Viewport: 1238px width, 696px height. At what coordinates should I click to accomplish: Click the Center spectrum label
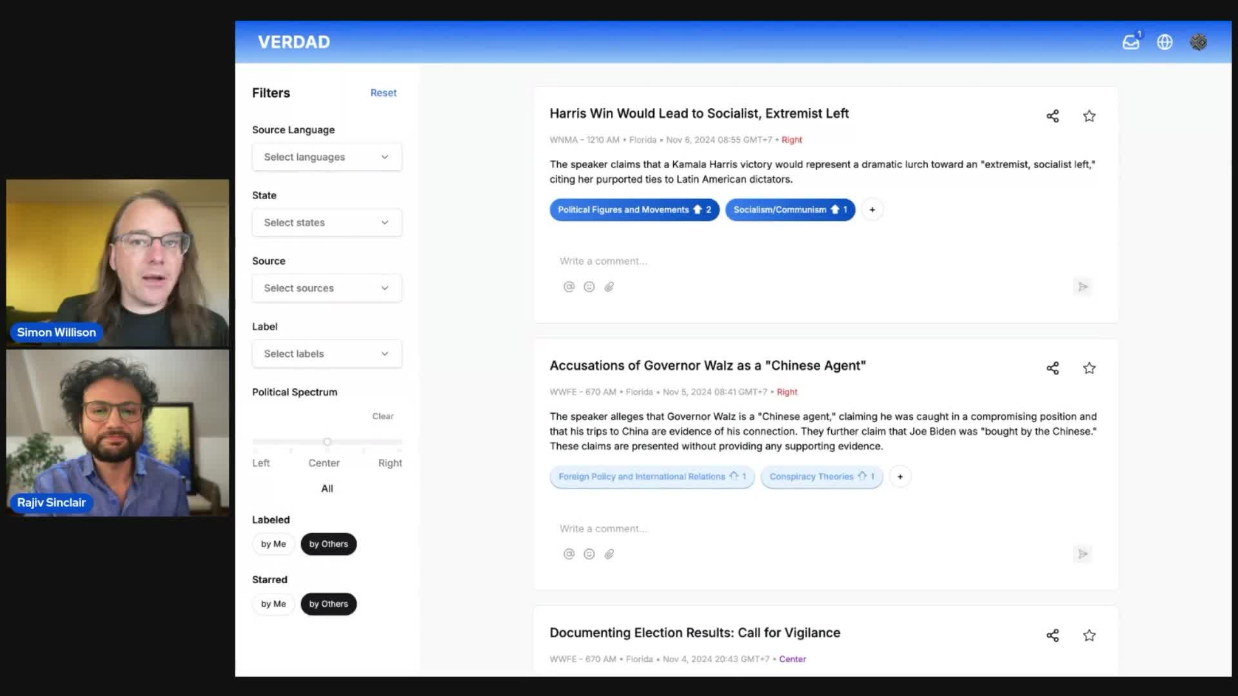(x=324, y=463)
